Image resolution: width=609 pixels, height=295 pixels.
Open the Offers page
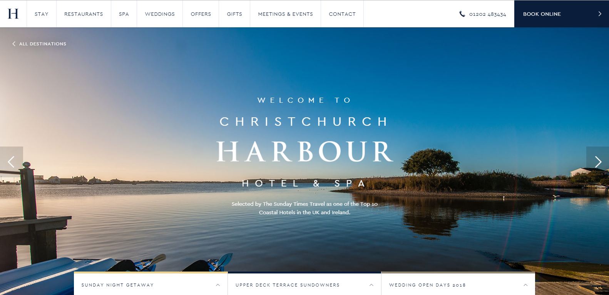[201, 14]
